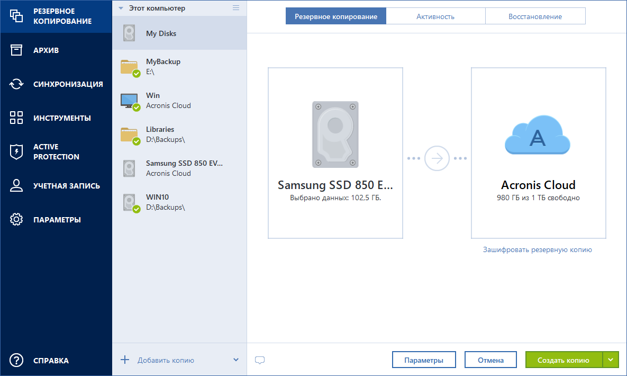Viewport: 627px width, 376px height.
Task: Click the Зашифровать резервную копию link
Action: (538, 249)
